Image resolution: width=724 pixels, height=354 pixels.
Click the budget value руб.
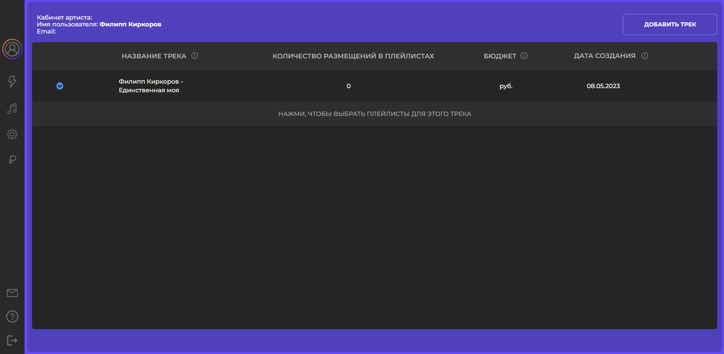point(506,86)
